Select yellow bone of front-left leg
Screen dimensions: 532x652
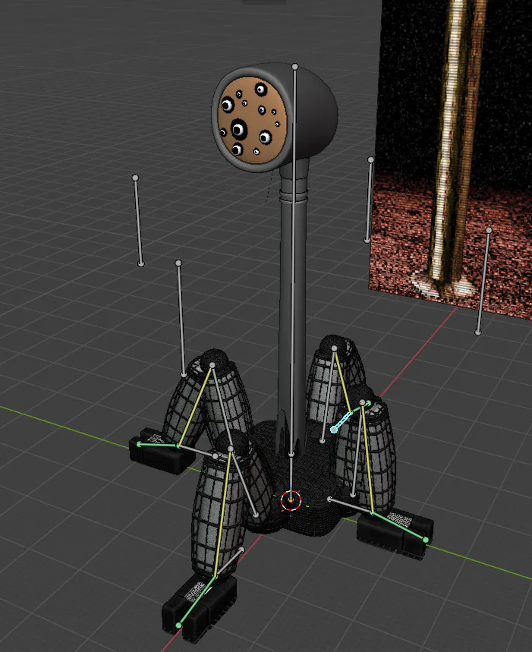[223, 512]
